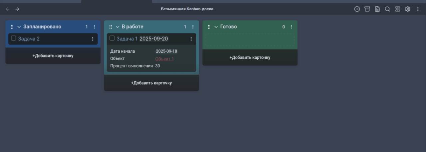Screen dimensions: 426x152
Task: Check the Задача 2 checkbox
Action: pyautogui.click(x=14, y=38)
